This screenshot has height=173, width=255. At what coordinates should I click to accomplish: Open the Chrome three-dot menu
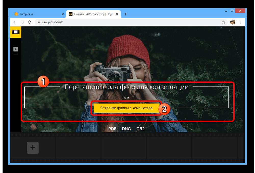click(x=240, y=22)
